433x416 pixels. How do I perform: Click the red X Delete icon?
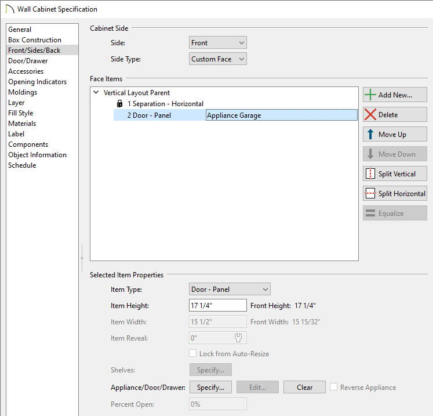point(370,114)
